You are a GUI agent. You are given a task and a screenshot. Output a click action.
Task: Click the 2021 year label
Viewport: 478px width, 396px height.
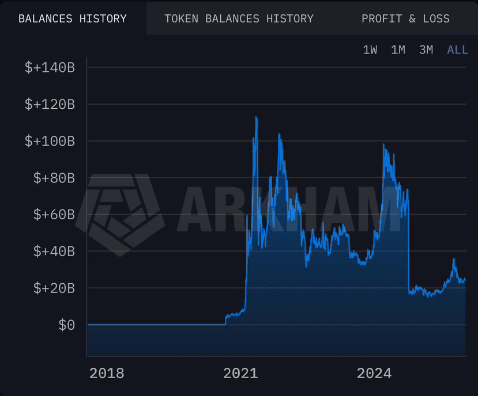coord(240,374)
